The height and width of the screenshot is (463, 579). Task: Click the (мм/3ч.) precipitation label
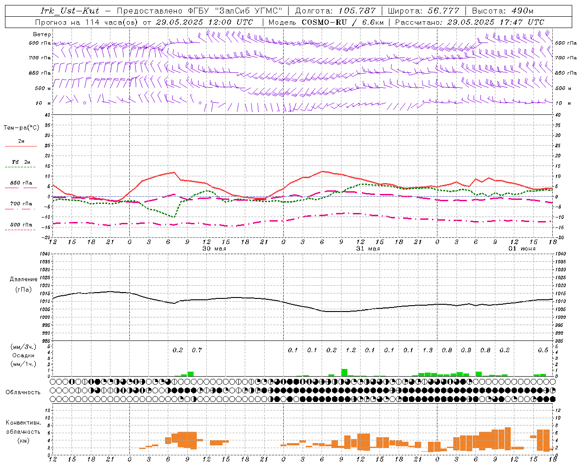tap(24, 347)
